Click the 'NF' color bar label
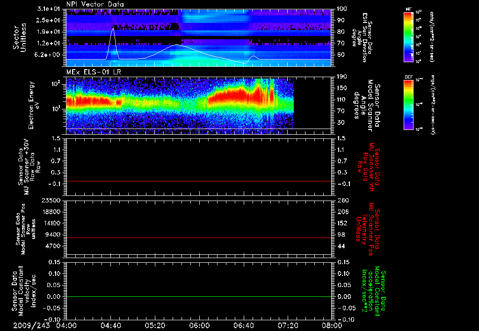The image size is (479, 331). (x=408, y=9)
